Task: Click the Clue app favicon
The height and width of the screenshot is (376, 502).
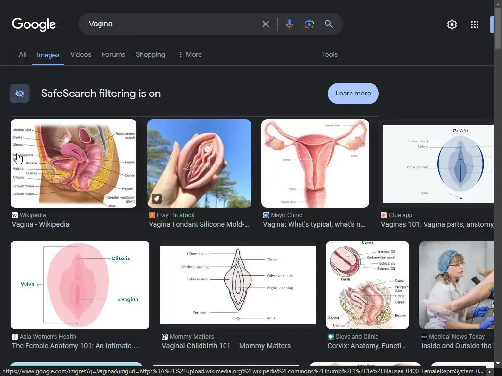Action: [384, 215]
